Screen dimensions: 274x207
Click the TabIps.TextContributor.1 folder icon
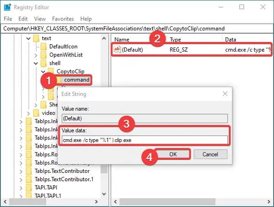tap(29, 179)
